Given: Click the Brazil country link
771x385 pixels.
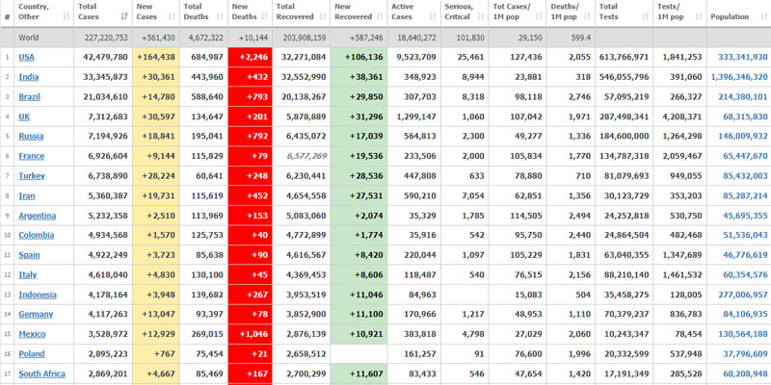Looking at the screenshot, I should point(30,96).
